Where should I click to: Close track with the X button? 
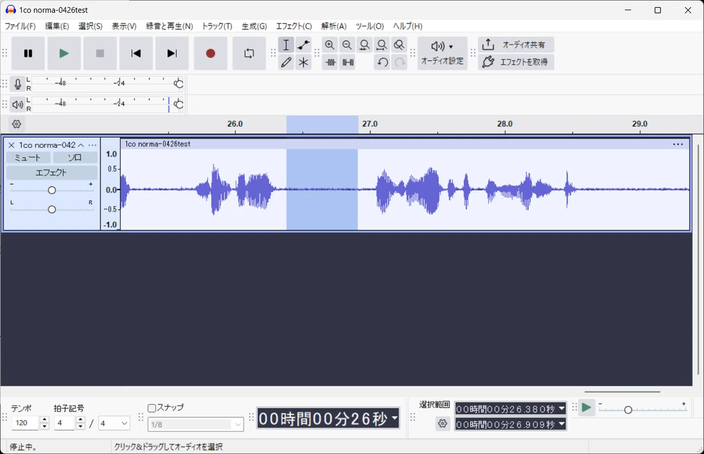(11, 145)
